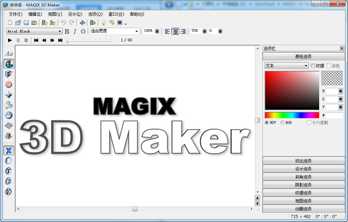Expand the 挤出选项 panel button
Screen dimensions: 348x222
(x=303, y=161)
